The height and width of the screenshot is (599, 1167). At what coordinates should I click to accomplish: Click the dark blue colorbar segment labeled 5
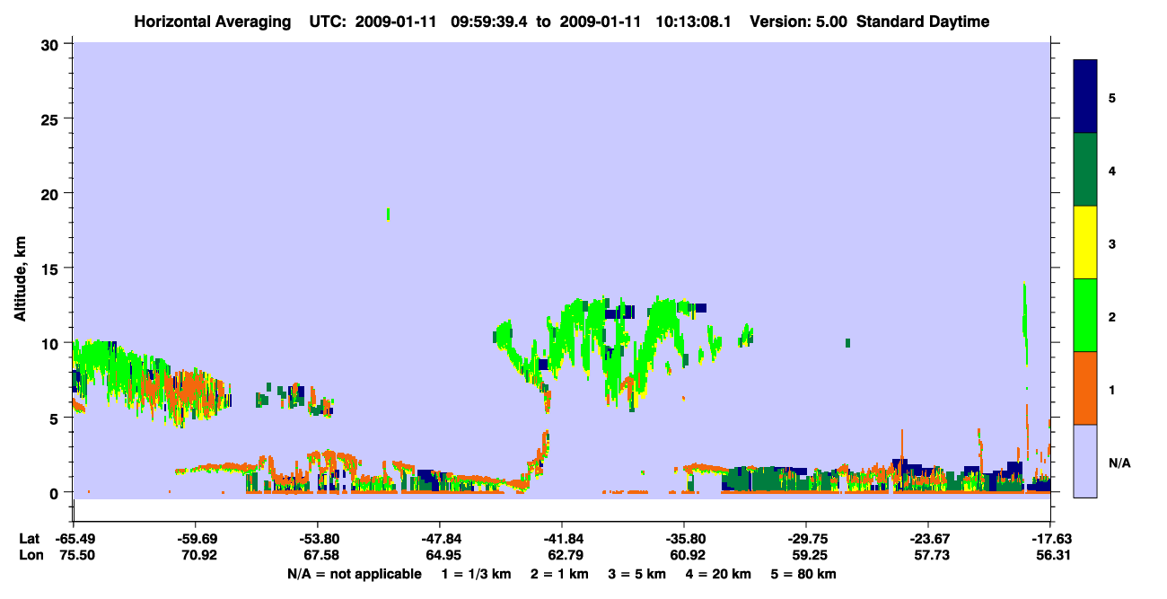tap(1085, 97)
